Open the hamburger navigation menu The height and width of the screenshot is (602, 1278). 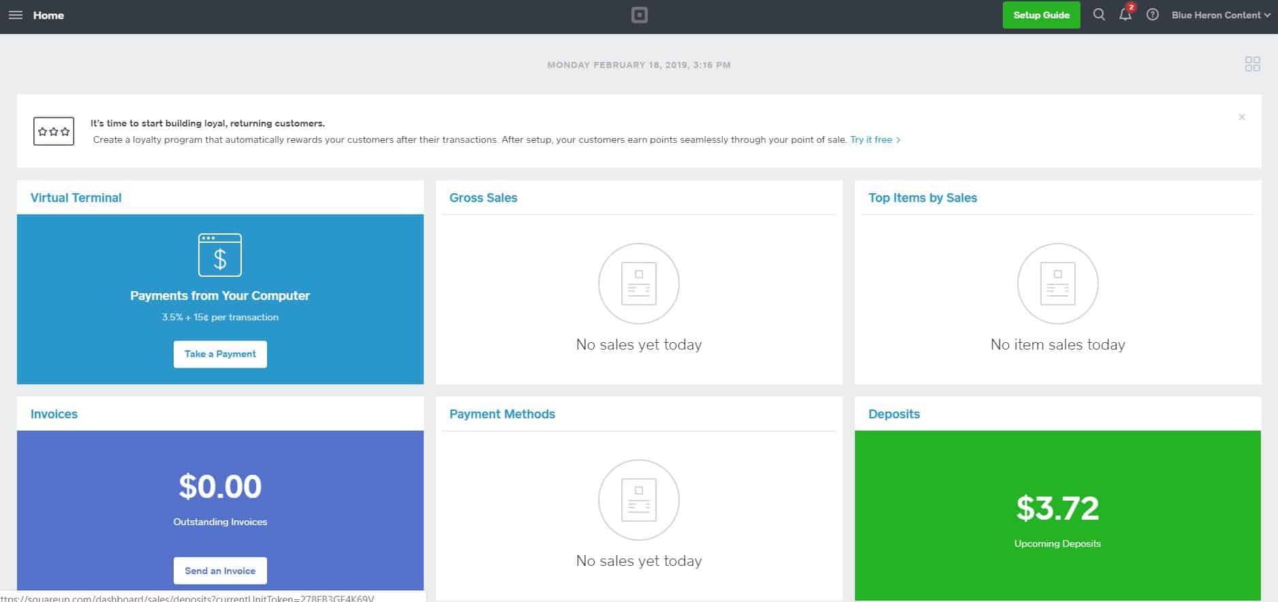15,15
